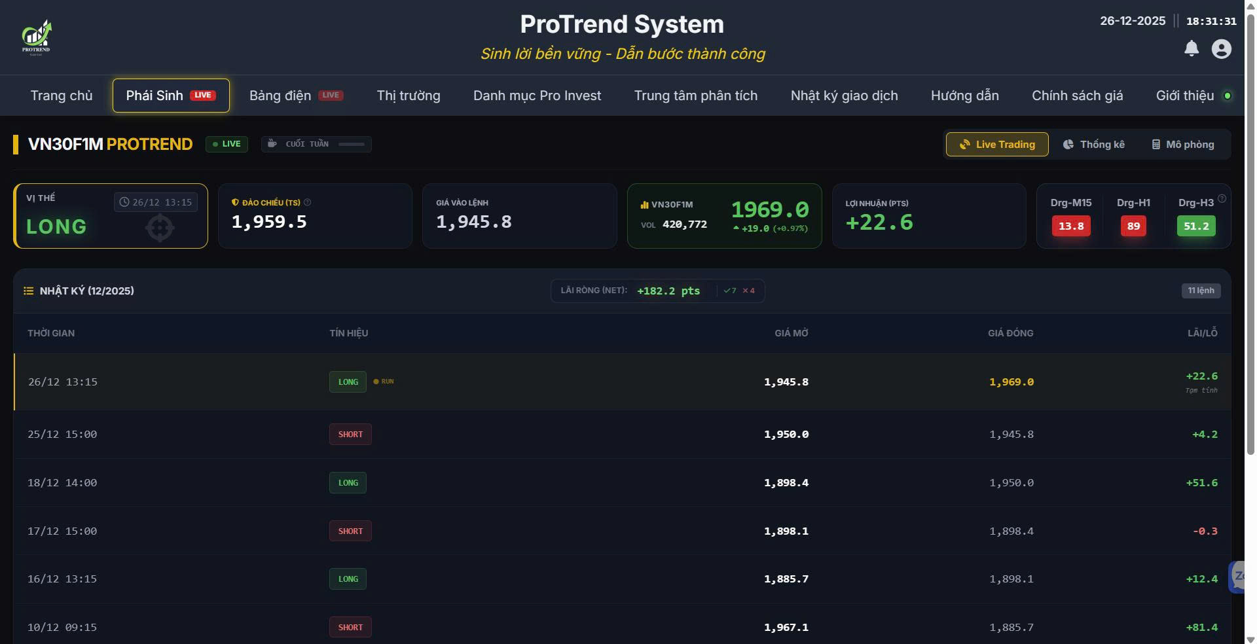Open the notification bell

[x=1192, y=48]
